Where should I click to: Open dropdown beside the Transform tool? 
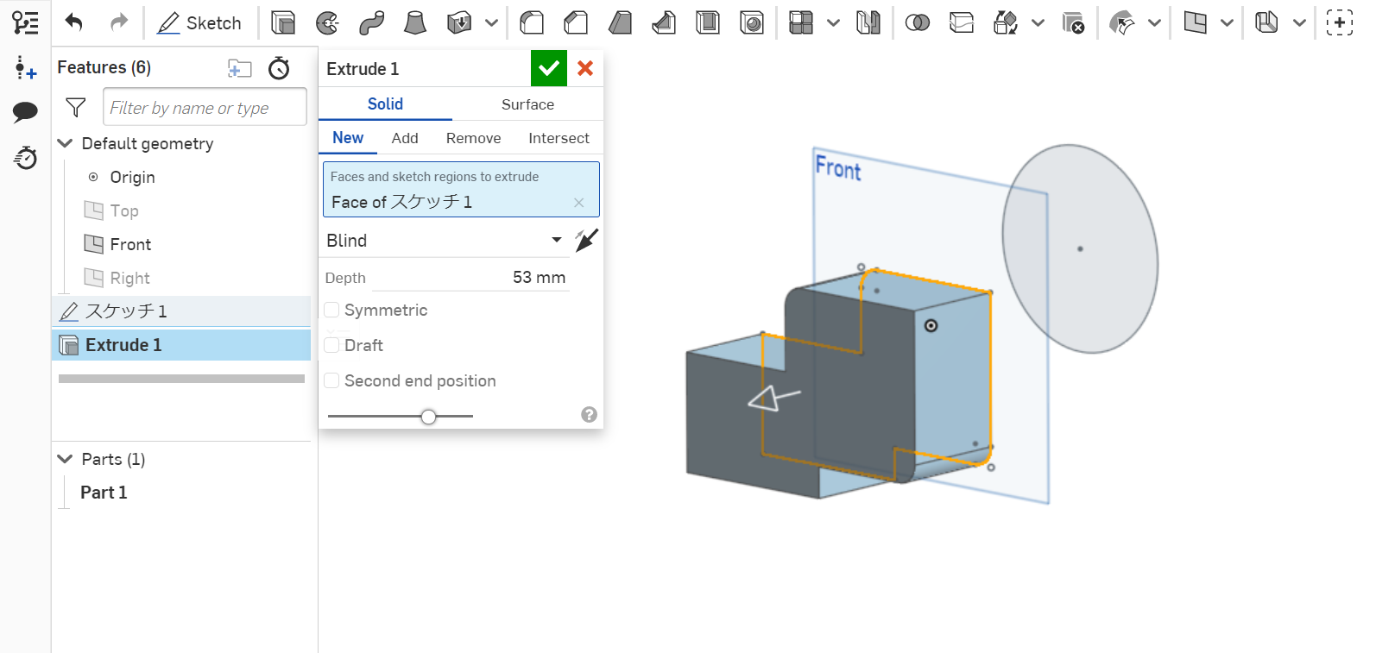[1038, 23]
